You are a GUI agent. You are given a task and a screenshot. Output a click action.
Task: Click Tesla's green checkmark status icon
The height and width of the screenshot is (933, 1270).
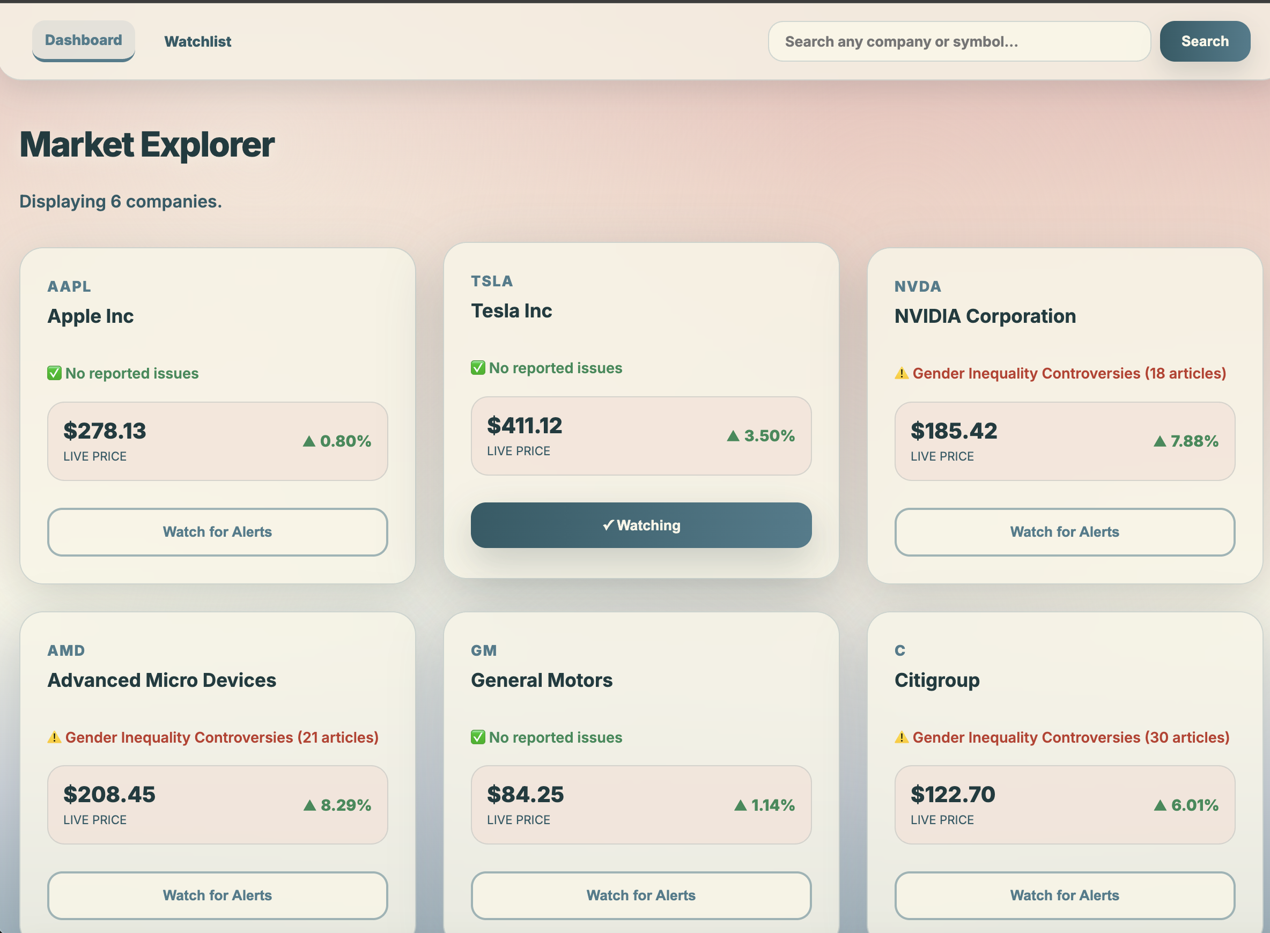click(478, 368)
